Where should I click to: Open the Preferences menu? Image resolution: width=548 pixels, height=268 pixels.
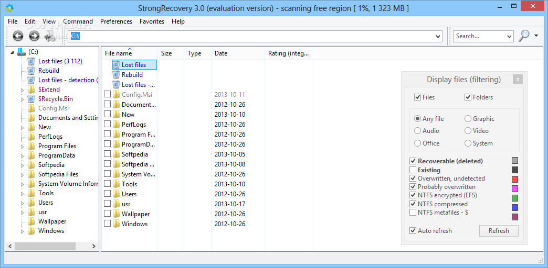click(117, 21)
